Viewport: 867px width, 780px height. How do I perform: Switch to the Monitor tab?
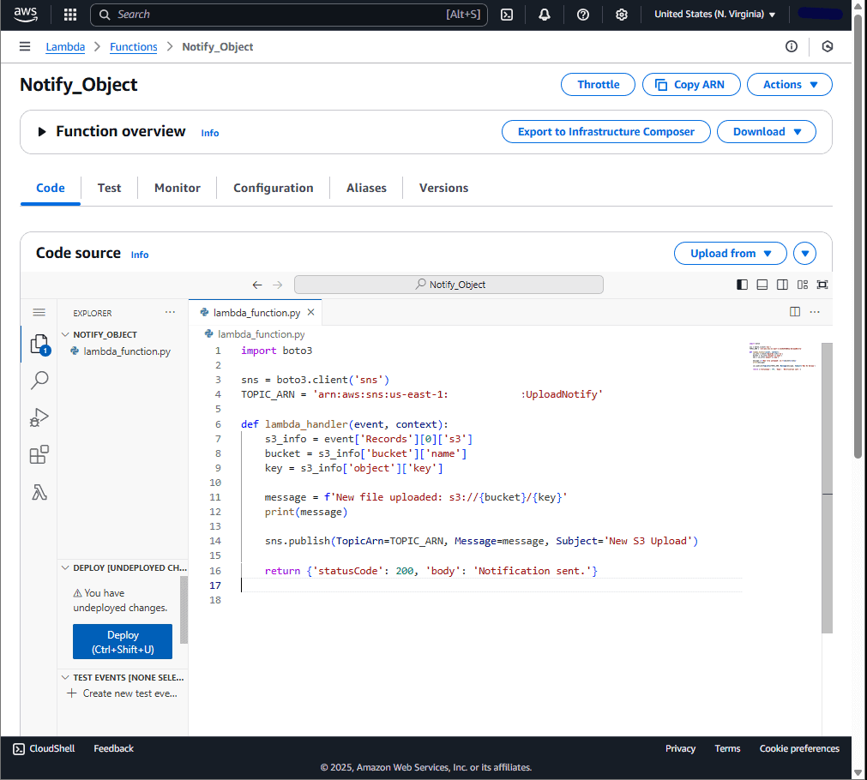(177, 188)
